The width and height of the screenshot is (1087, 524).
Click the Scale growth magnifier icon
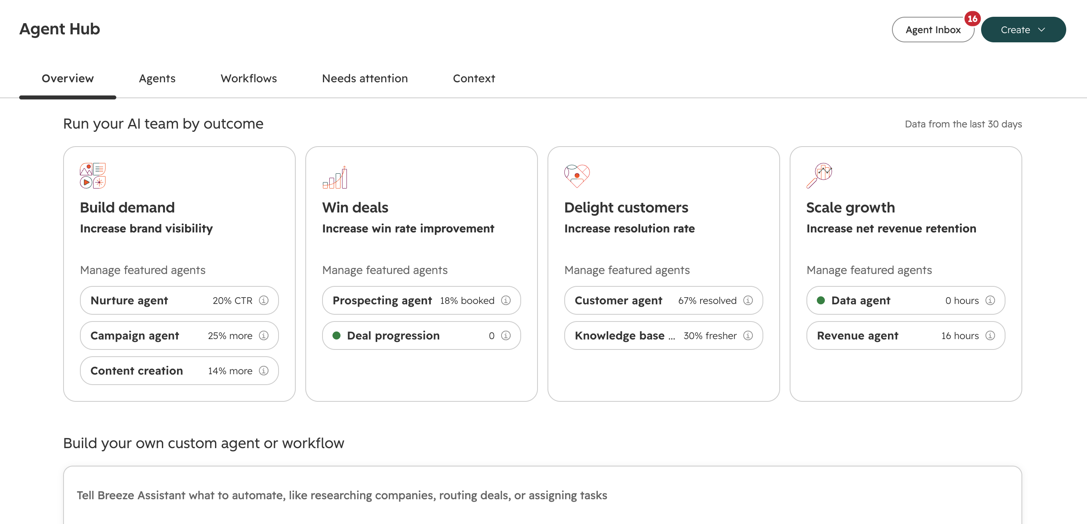(819, 175)
